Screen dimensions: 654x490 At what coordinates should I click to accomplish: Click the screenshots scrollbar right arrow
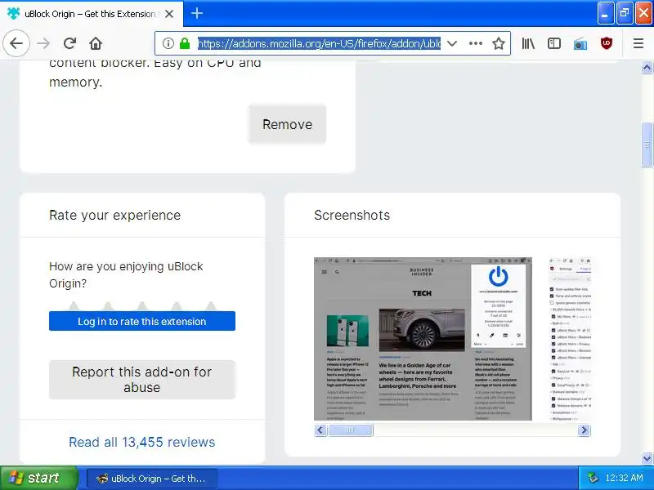tap(585, 430)
